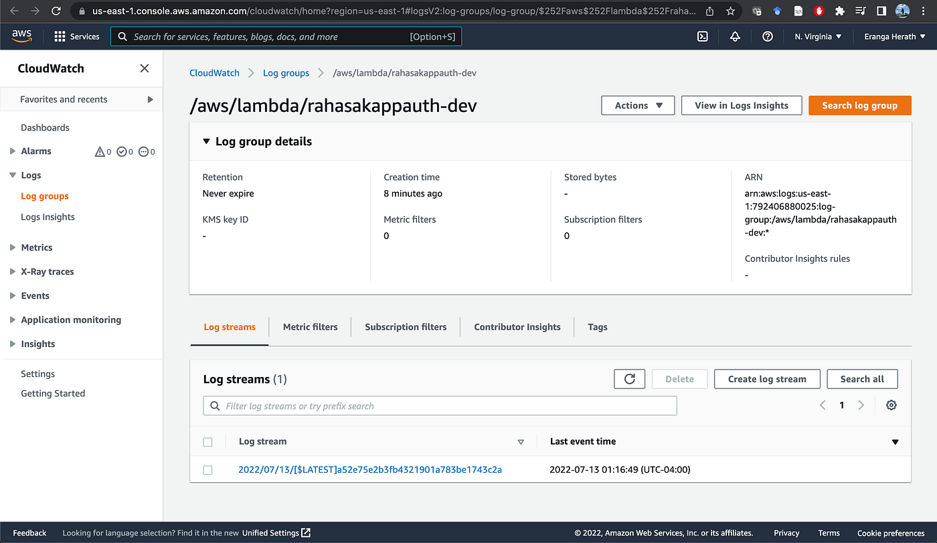937x543 pixels.
Task: Click the red adblock extension icon
Action: 819,11
